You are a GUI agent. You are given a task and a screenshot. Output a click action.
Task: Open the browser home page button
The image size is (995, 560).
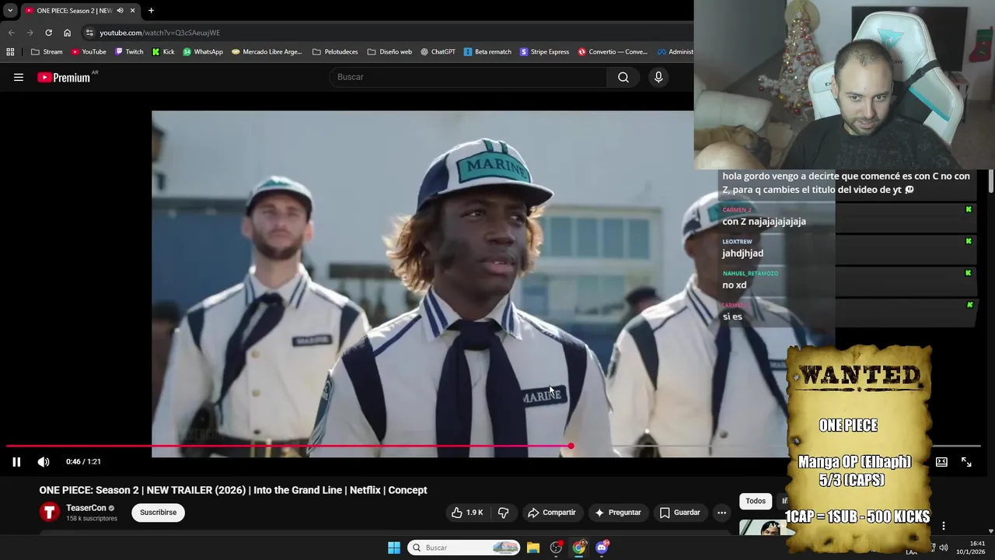pos(67,33)
